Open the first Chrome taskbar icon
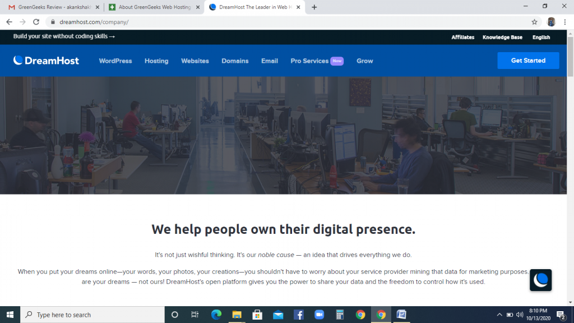This screenshot has width=574, height=323. click(360, 315)
